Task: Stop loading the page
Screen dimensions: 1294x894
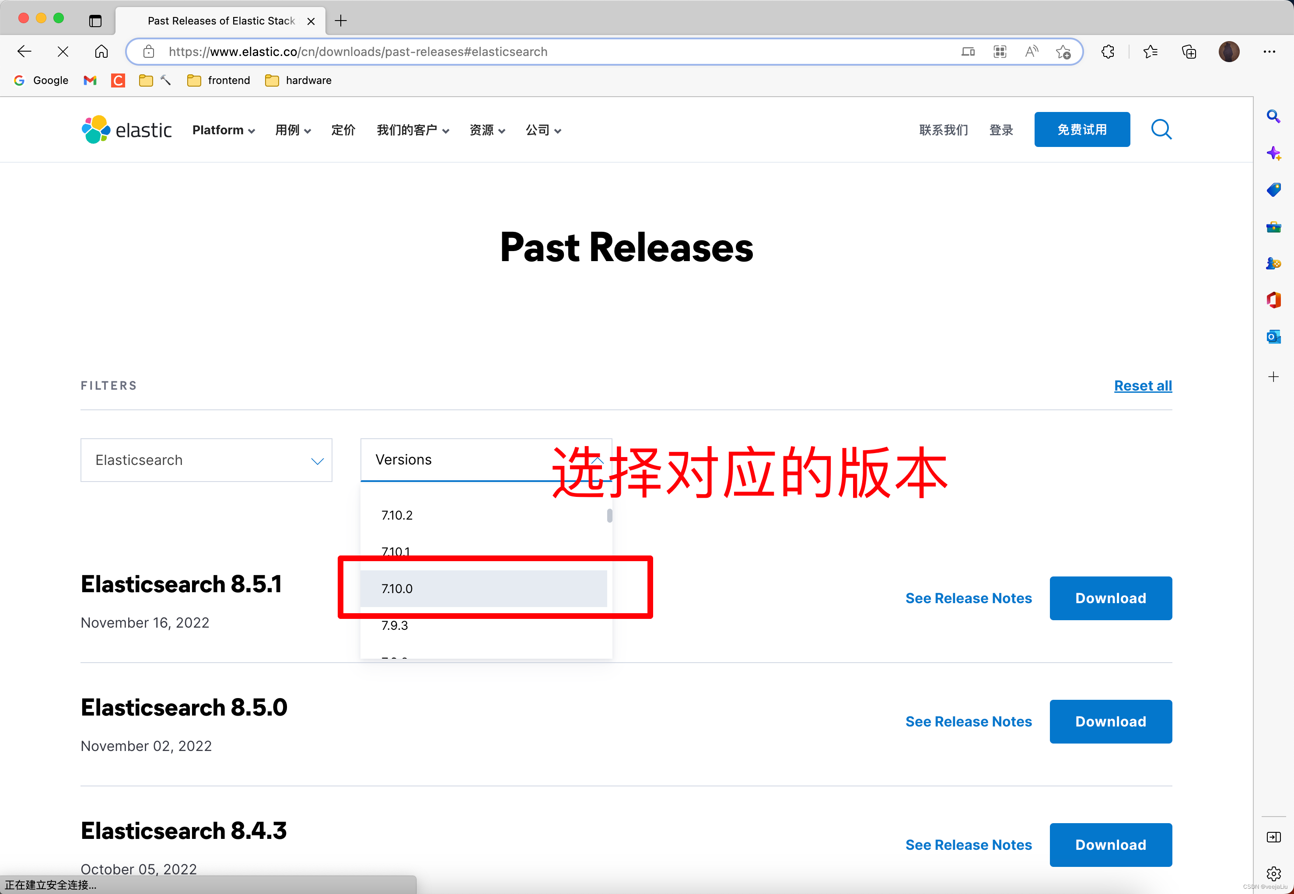Action: [63, 52]
